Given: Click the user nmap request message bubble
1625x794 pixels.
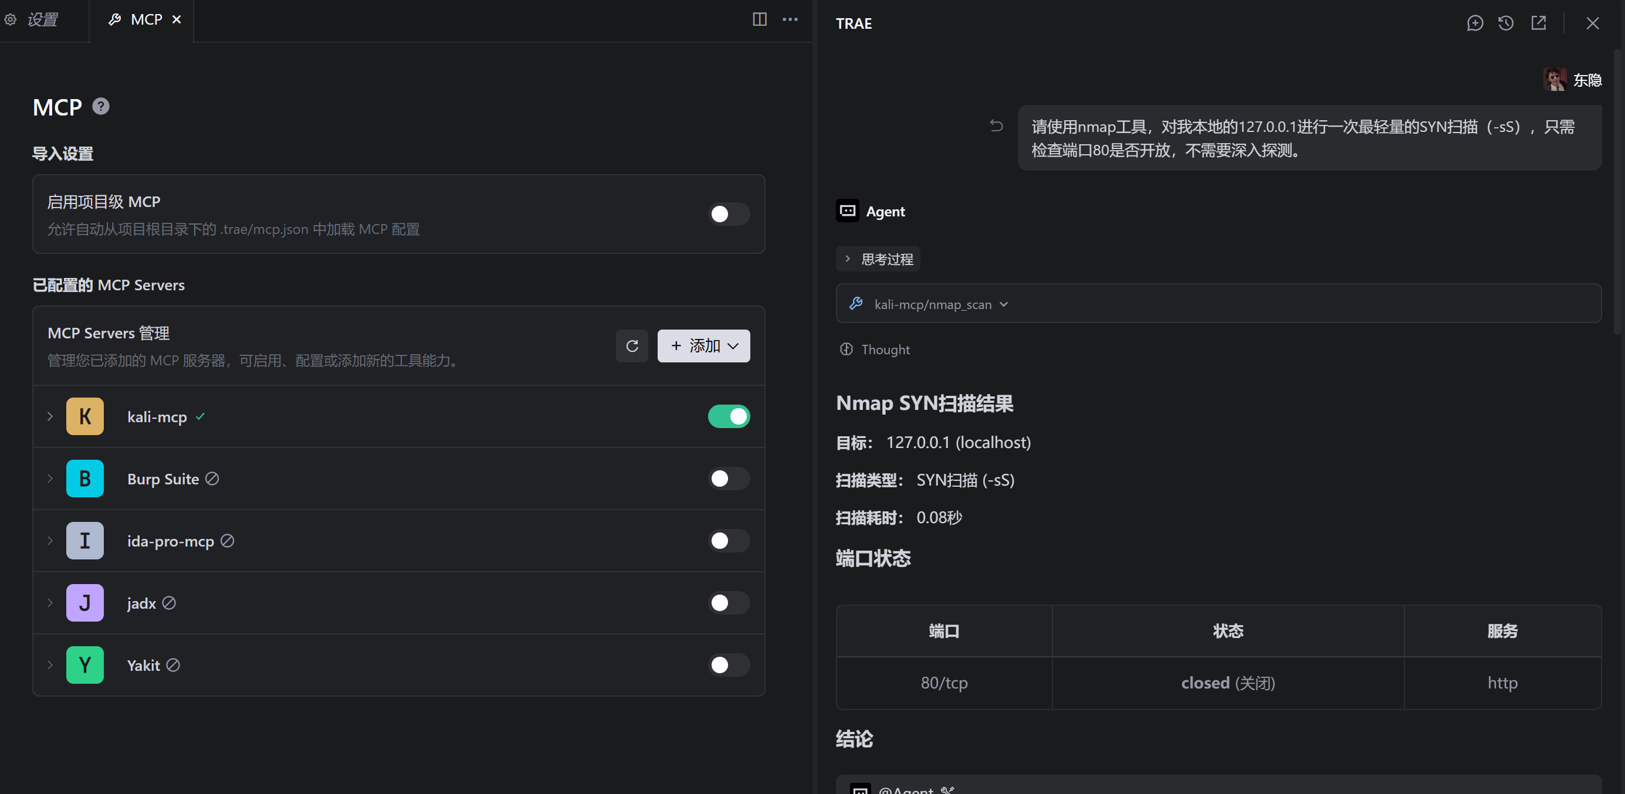Looking at the screenshot, I should click(1309, 137).
